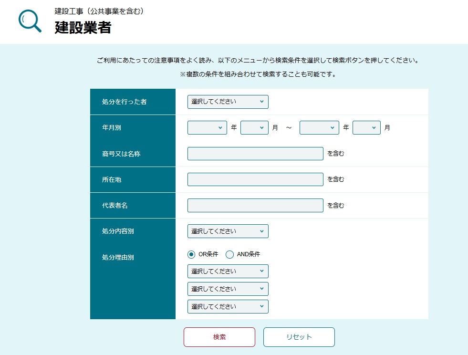The height and width of the screenshot is (355, 468).
Task: Open the starting month dropdown in 年月別
Action: (254, 127)
